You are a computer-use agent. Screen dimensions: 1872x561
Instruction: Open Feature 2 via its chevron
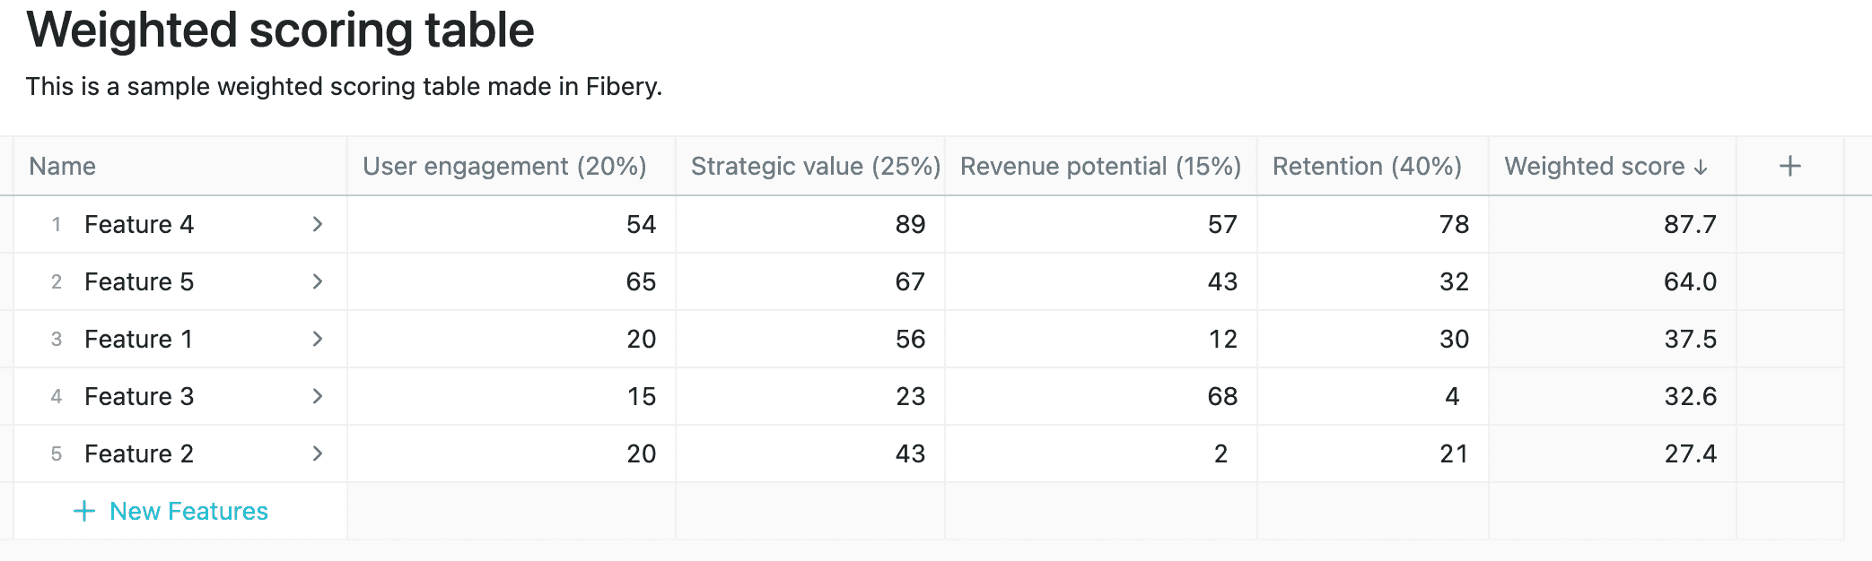(317, 453)
